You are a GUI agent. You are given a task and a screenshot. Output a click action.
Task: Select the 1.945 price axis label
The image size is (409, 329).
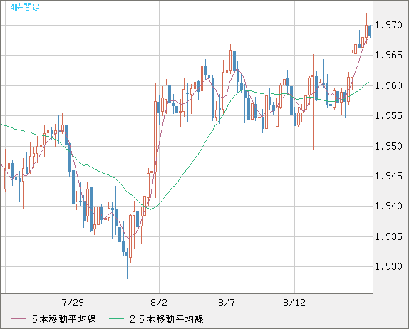(x=388, y=176)
